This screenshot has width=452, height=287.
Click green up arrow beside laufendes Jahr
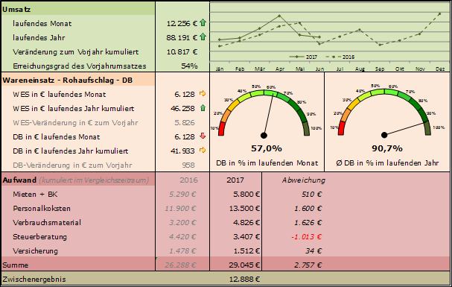coord(203,37)
